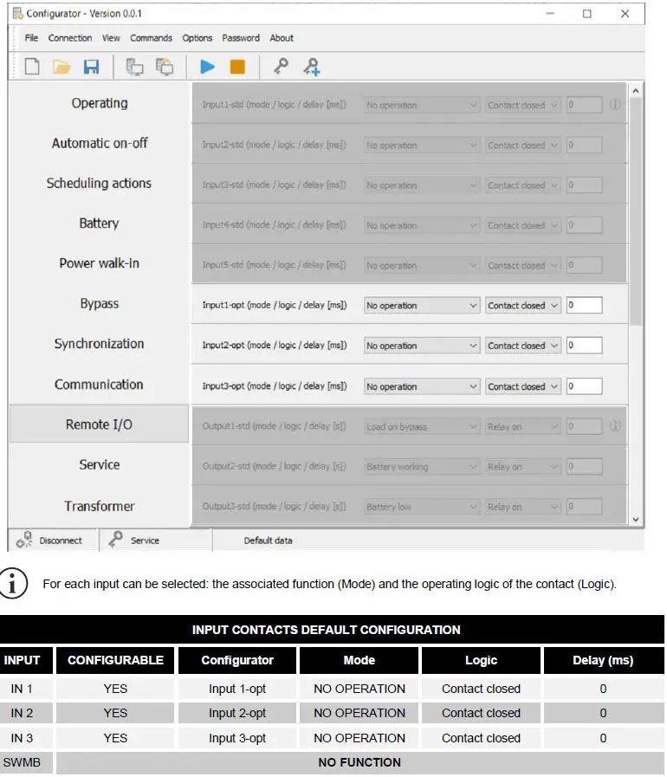Open Output3-std Battery low dropdown
Viewport: 667px width, 777px height.
422,507
